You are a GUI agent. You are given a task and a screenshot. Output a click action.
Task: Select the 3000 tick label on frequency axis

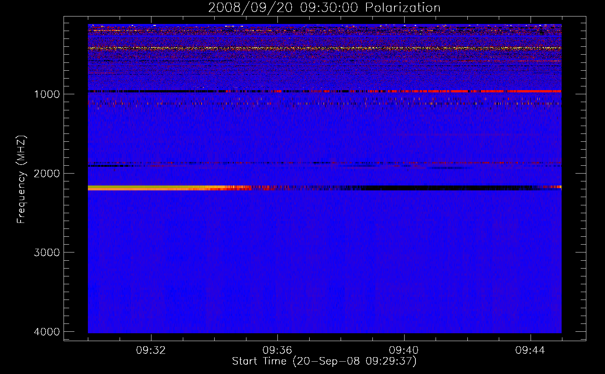[47, 252]
